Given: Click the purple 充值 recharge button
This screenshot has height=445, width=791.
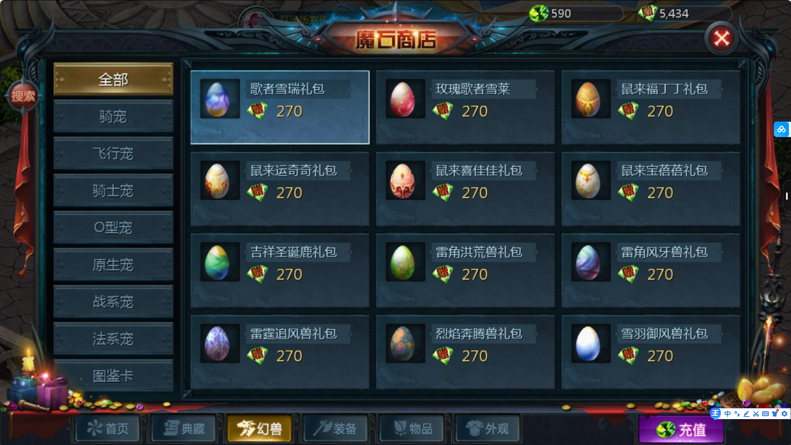Looking at the screenshot, I should [681, 430].
